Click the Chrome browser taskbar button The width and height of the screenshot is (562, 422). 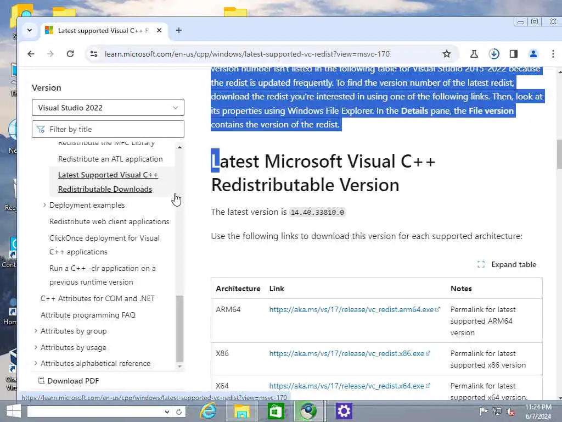click(x=310, y=411)
